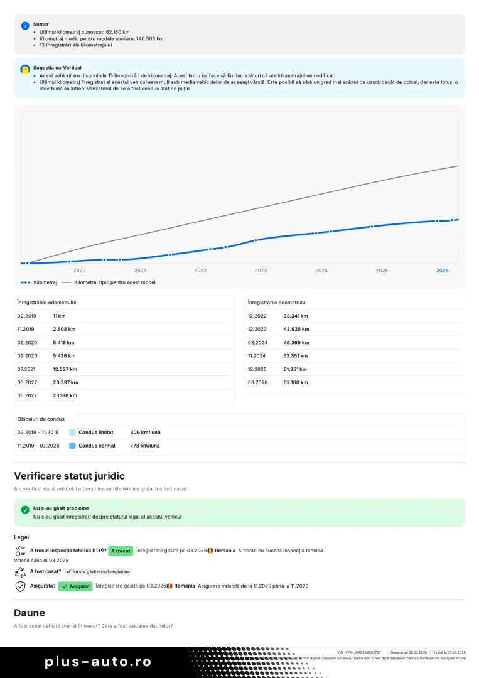Screen dimensions: 479x678
Task: Click the 2023 label on the chart axis
Action: [x=261, y=271]
